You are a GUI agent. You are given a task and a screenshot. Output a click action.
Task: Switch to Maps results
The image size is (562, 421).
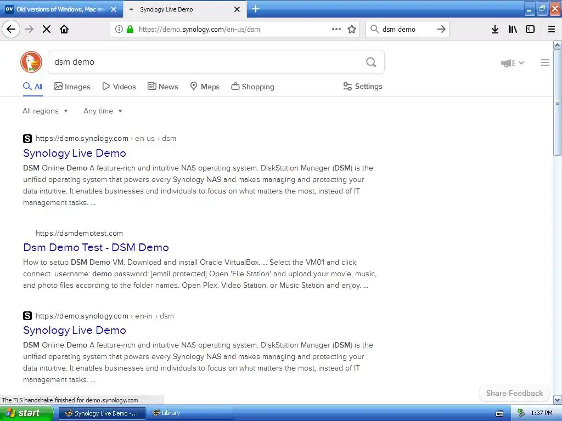click(x=205, y=87)
